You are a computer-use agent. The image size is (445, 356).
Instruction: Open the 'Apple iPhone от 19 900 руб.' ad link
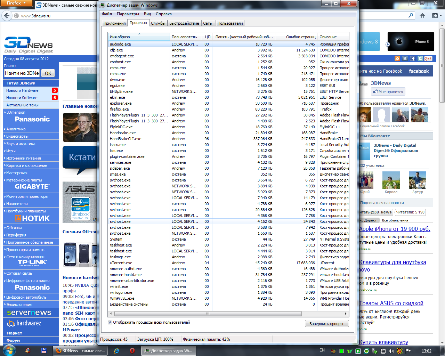(395, 229)
